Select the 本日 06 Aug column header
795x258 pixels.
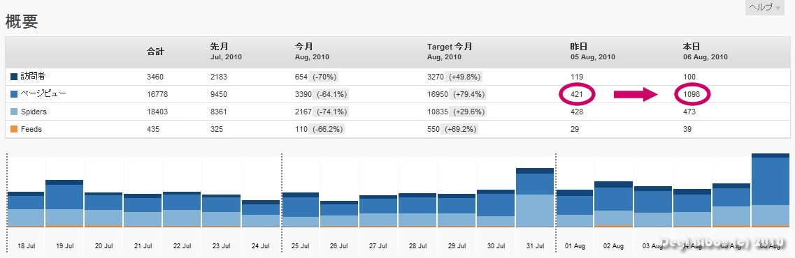[x=706, y=52]
